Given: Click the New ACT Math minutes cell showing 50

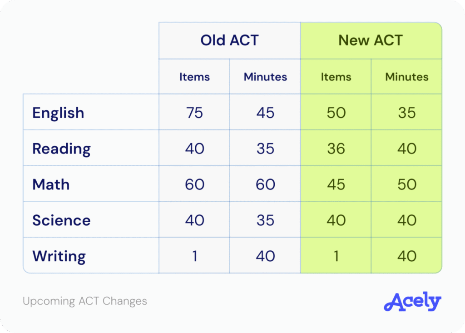Looking at the screenshot, I should coord(406,184).
